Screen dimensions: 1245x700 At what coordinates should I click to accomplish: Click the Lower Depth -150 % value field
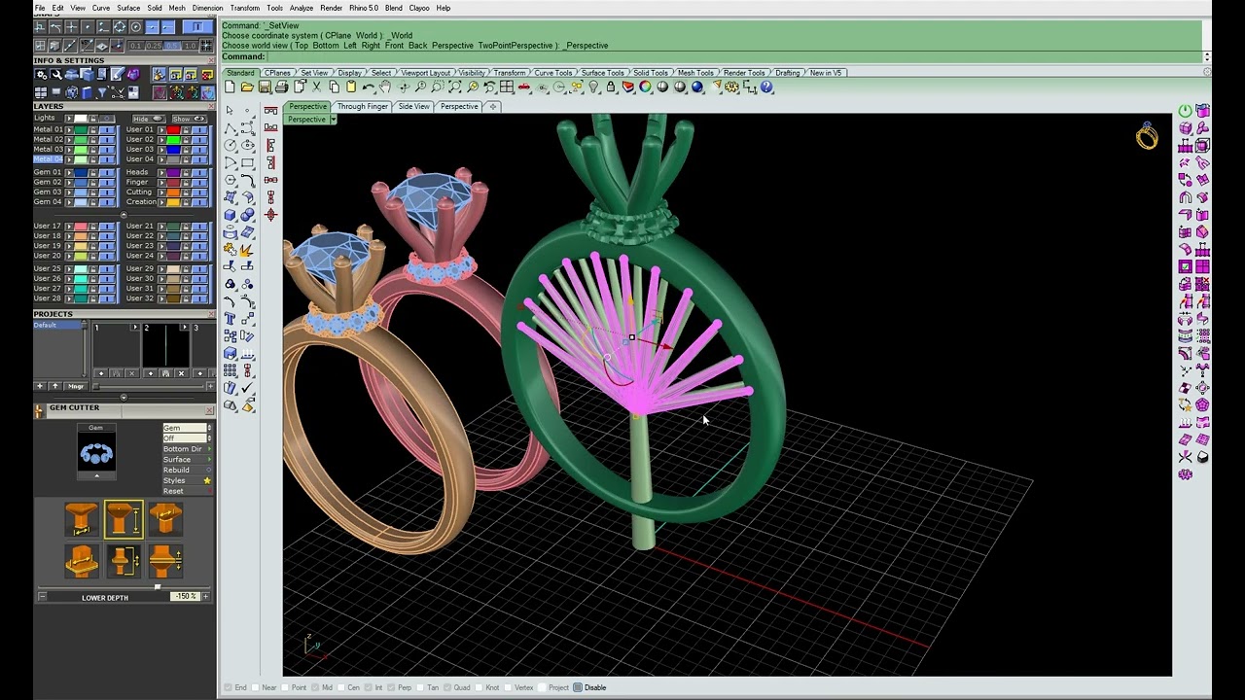[185, 597]
